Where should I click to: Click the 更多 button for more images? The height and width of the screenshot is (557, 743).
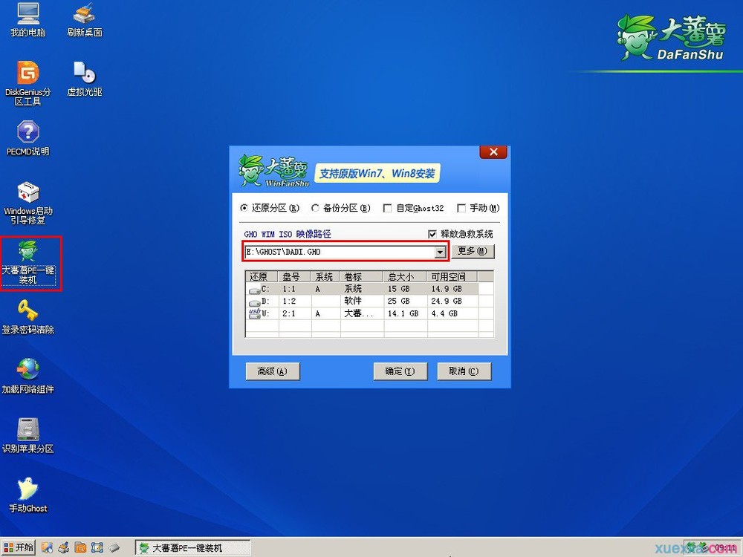click(x=473, y=251)
